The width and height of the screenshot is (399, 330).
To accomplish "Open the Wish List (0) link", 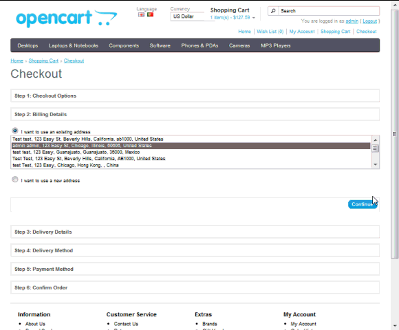I will click(270, 32).
